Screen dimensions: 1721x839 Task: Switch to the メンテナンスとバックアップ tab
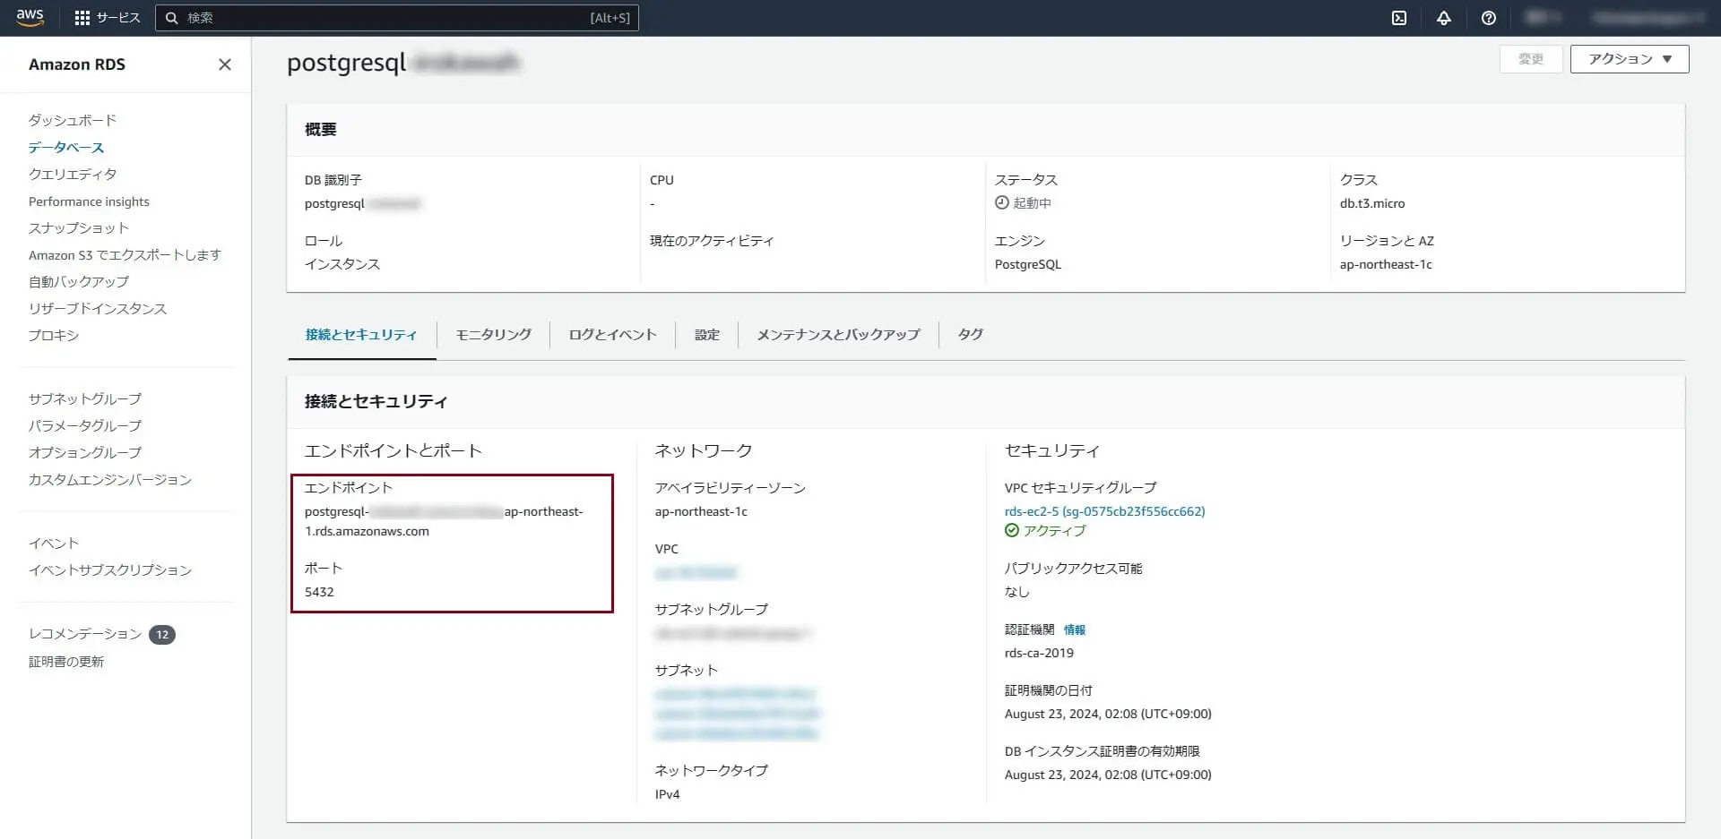point(838,335)
